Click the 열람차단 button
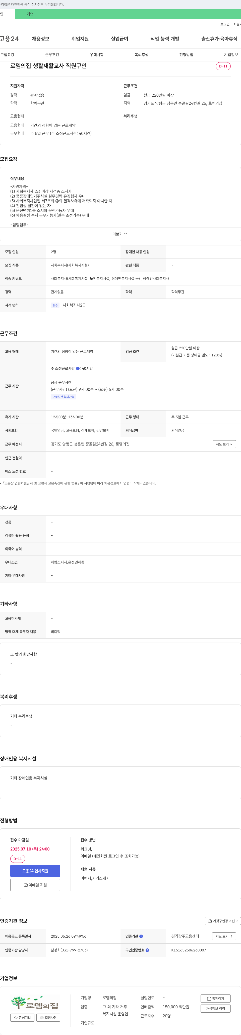Image resolution: width=241 pixels, height=1035 pixels. (x=48, y=1017)
